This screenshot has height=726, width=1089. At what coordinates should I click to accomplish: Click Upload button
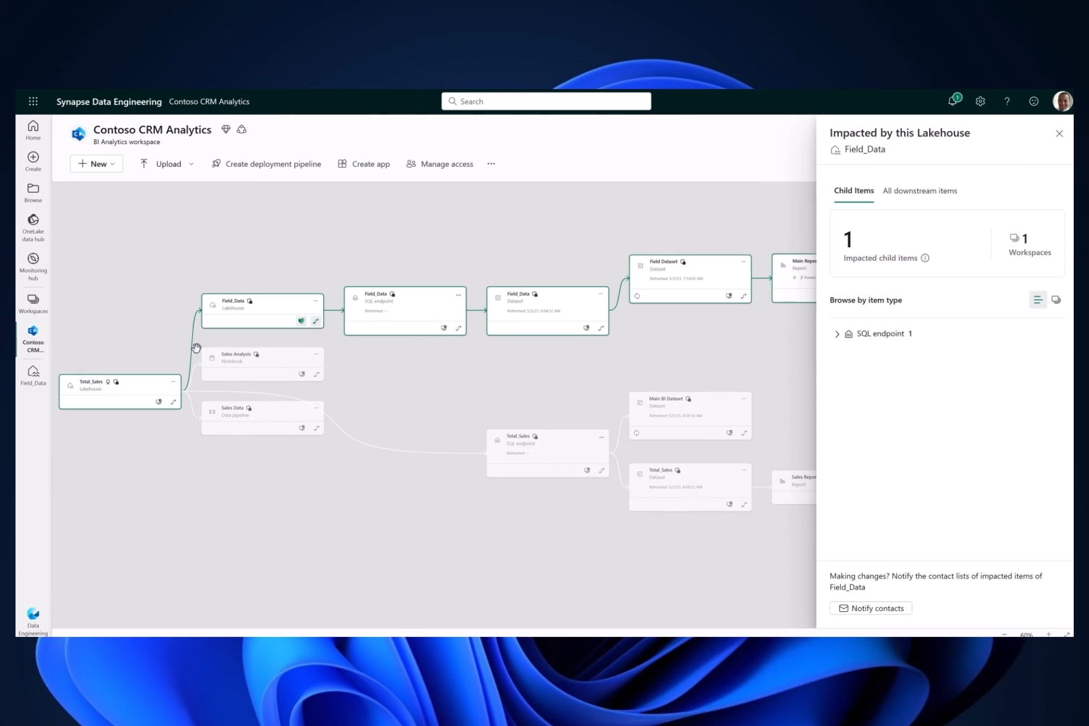click(161, 164)
